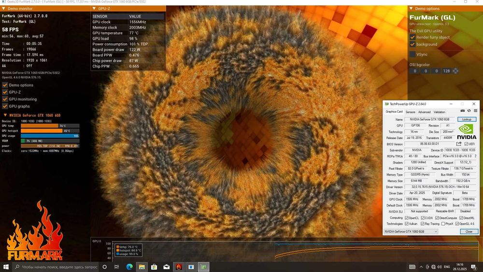483x272 pixels.
Task: Click the Memory Size 6144 MB field
Action: tap(416, 181)
